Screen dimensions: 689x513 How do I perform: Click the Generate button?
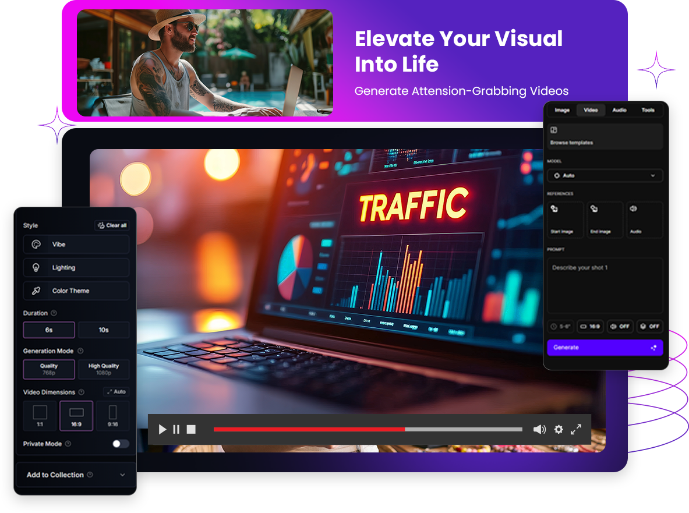(x=605, y=348)
